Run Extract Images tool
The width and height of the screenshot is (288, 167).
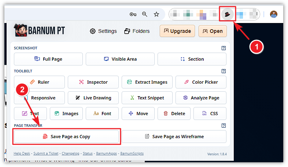147,82
